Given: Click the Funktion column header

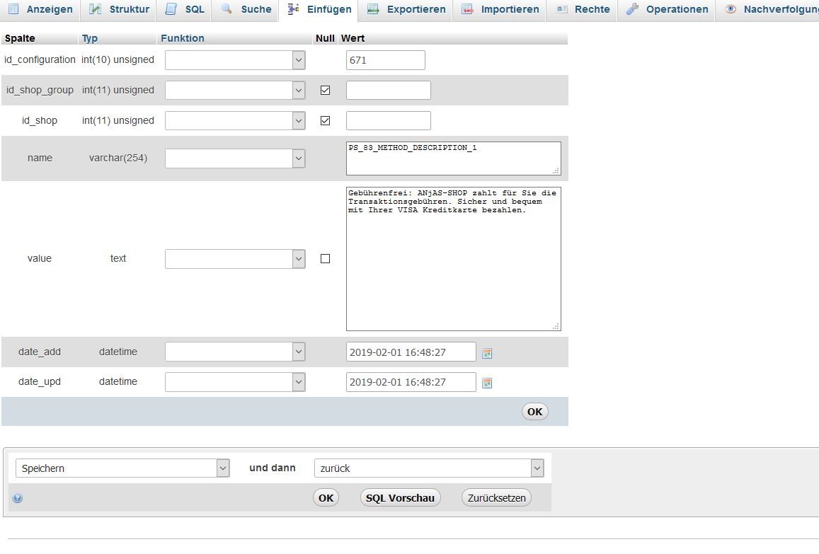Looking at the screenshot, I should point(183,38).
